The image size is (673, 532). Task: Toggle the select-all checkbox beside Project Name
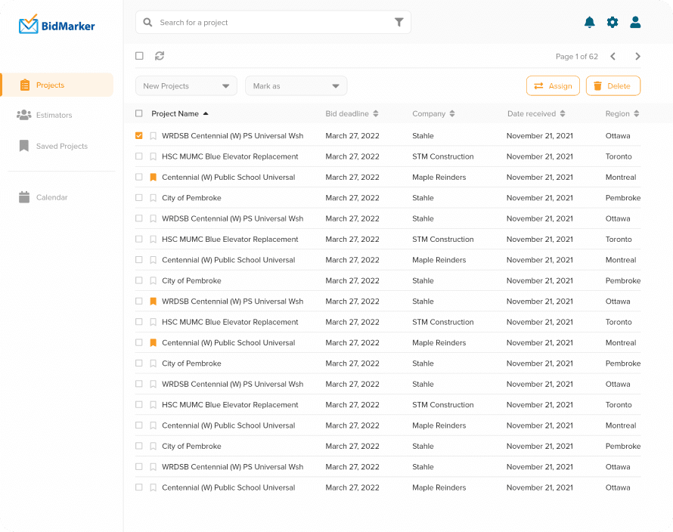(x=139, y=114)
